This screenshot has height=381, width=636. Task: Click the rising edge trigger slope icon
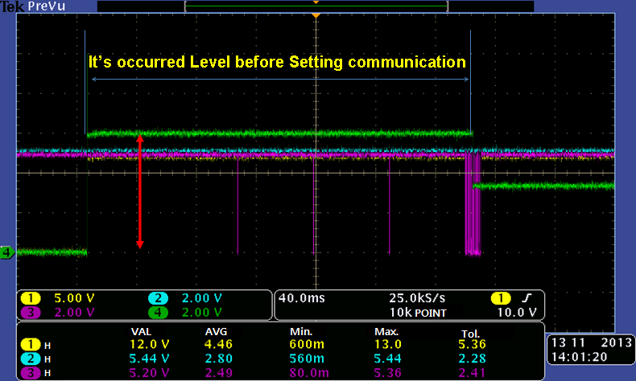[x=527, y=298]
